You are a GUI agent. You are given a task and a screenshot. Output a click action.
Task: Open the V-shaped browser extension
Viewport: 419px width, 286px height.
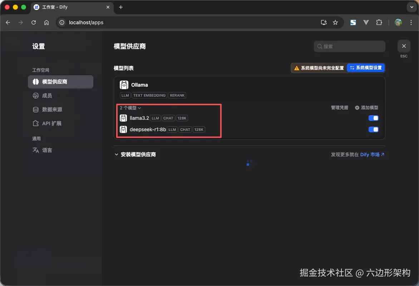(366, 23)
